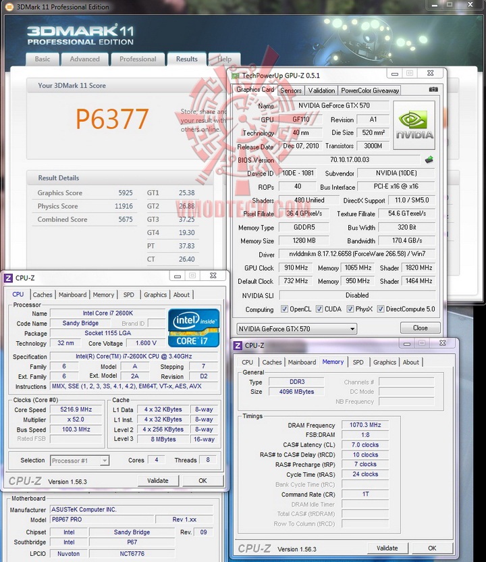The width and height of the screenshot is (486, 562).
Task: Open the Advanced tab in 3DMark 11
Action: point(85,59)
